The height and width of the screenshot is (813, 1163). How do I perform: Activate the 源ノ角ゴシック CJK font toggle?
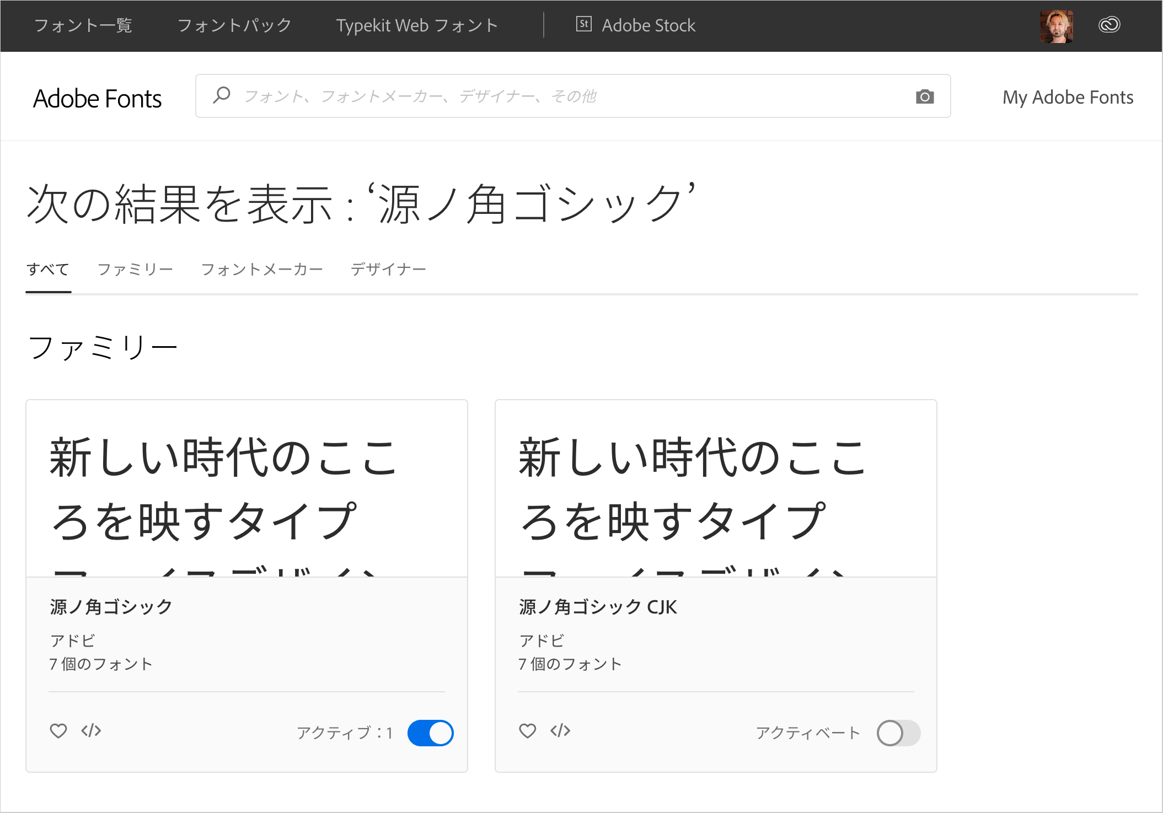coord(898,733)
